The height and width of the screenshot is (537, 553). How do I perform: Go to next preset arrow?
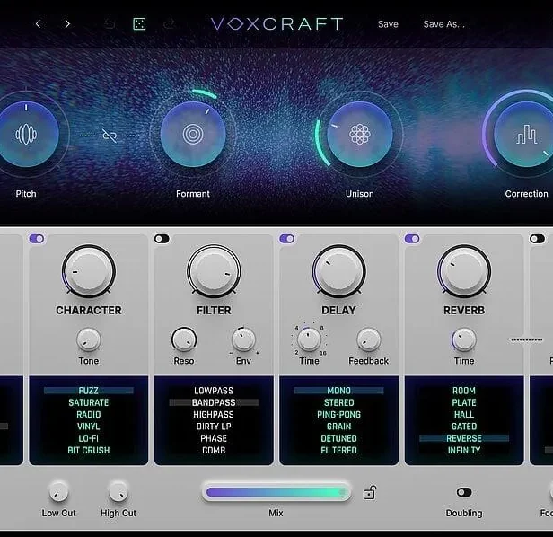tap(67, 24)
